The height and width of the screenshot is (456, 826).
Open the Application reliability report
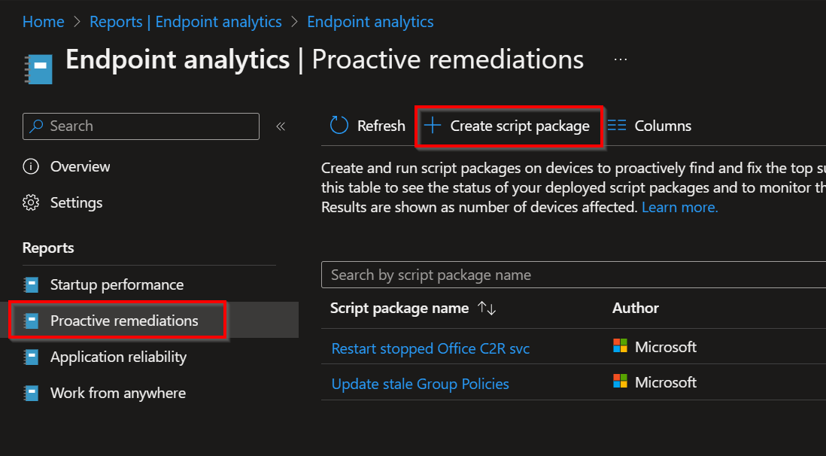pos(119,357)
